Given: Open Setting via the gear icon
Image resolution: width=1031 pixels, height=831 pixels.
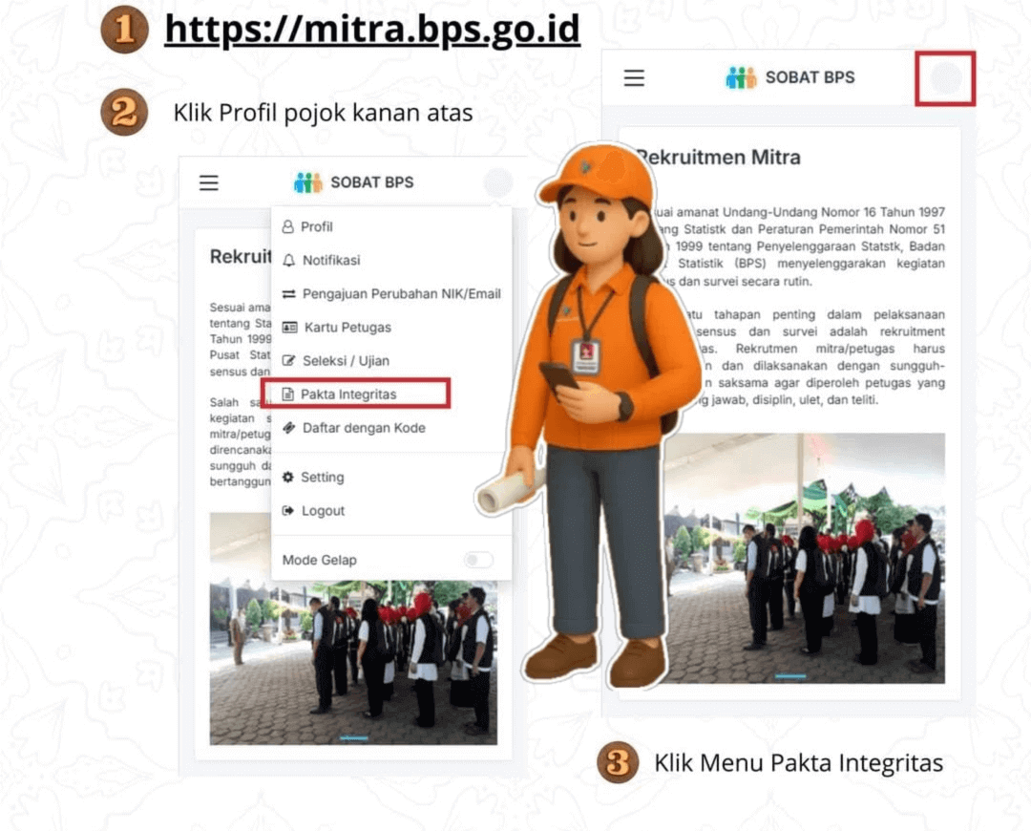Looking at the screenshot, I should pyautogui.click(x=289, y=477).
